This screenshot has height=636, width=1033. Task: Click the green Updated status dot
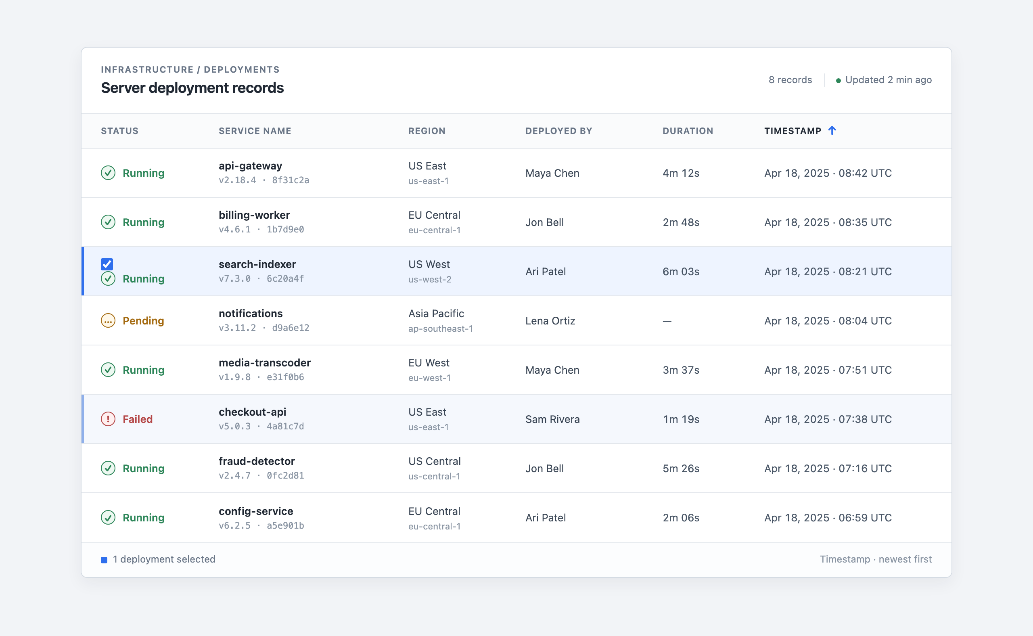pyautogui.click(x=838, y=80)
